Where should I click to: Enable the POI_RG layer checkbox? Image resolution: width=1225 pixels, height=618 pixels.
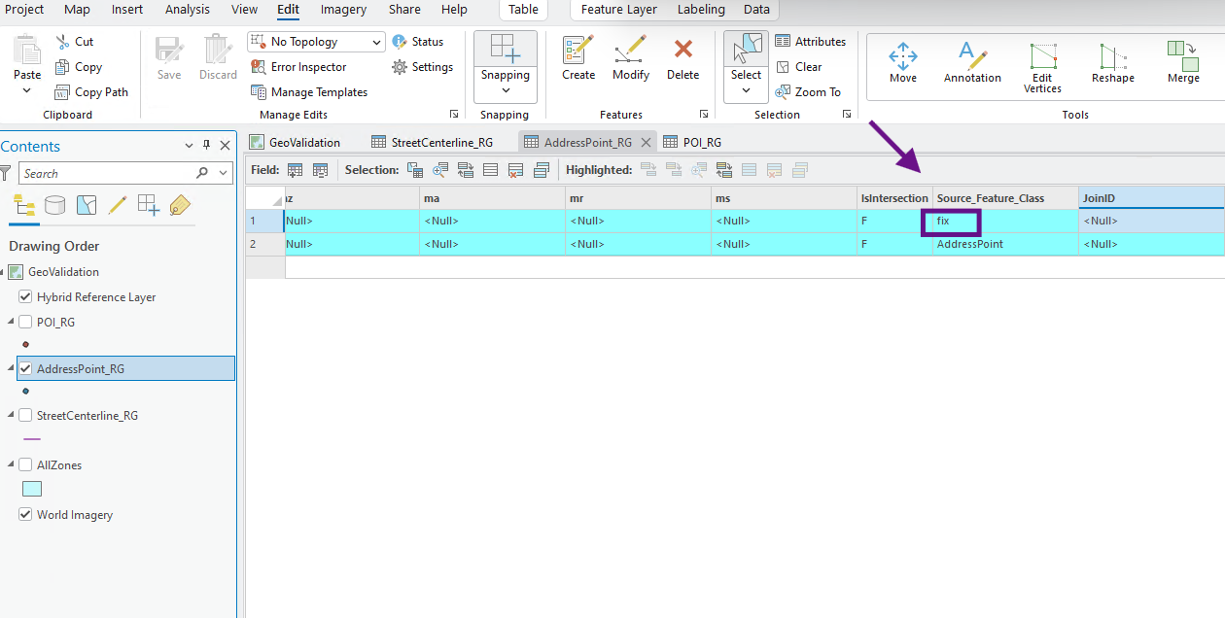click(x=25, y=323)
